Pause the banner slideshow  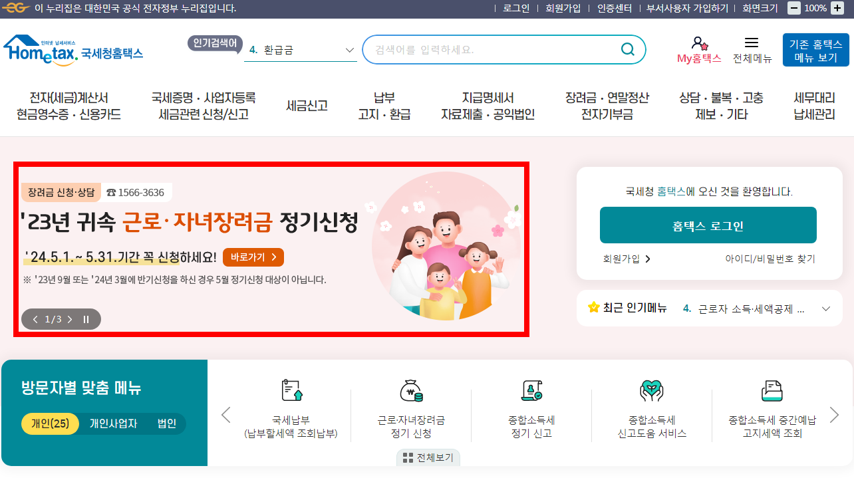point(86,319)
